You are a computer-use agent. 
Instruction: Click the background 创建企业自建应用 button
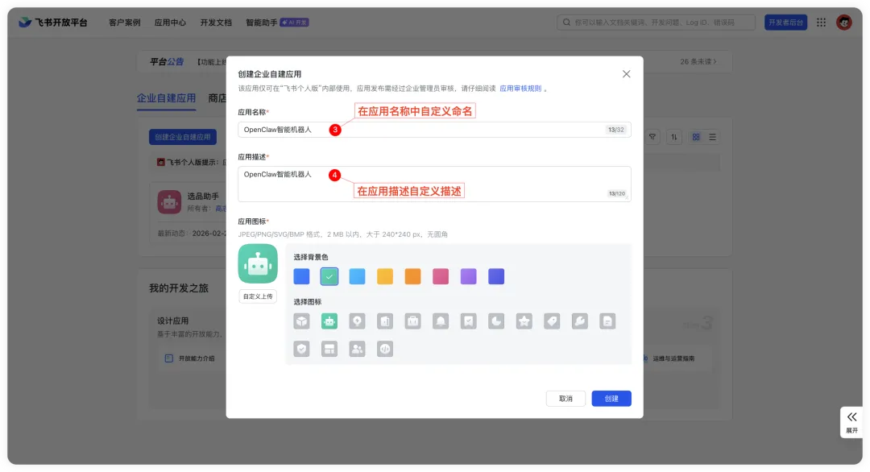tap(183, 137)
